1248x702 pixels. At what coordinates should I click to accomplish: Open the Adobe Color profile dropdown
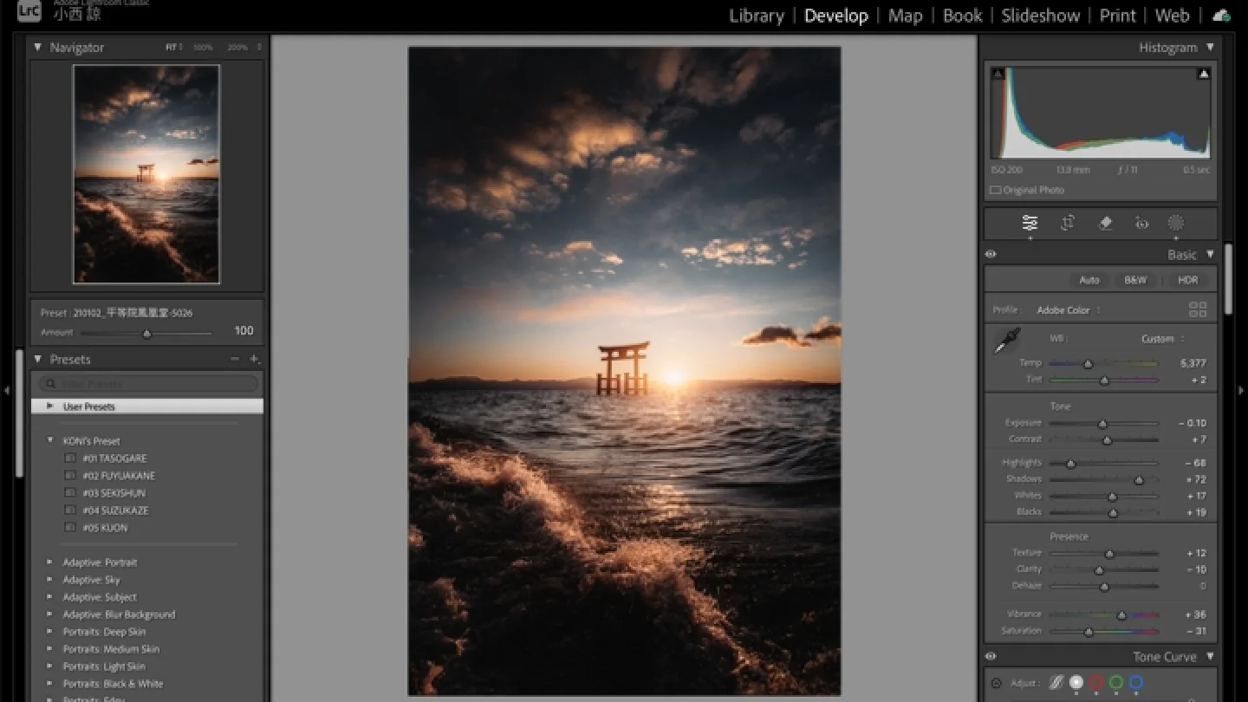point(1069,309)
